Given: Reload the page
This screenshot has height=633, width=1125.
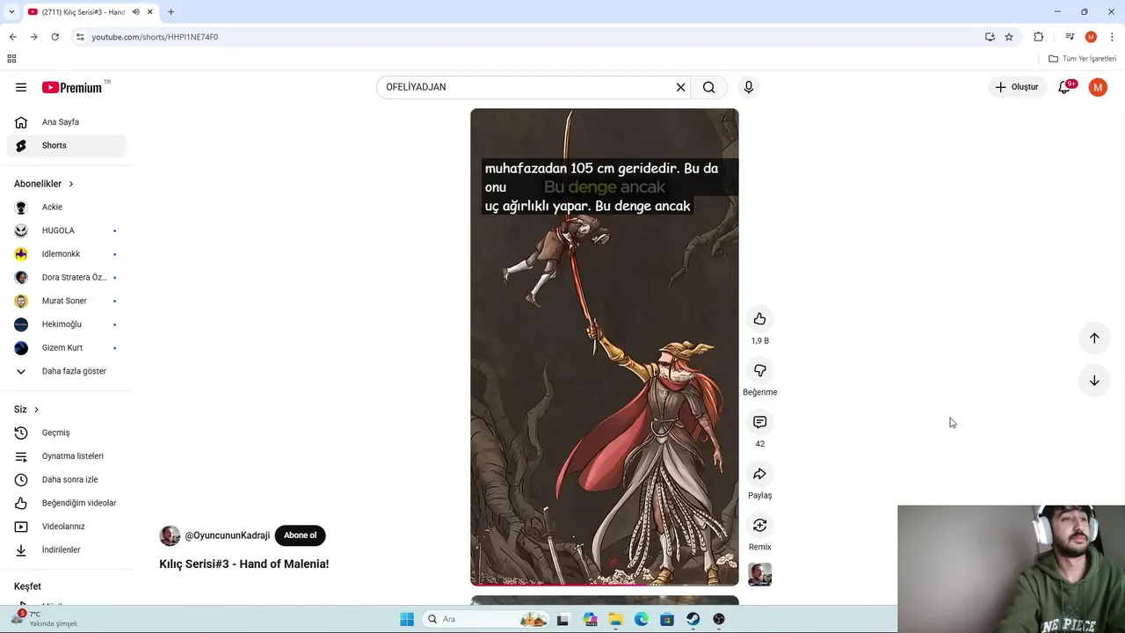Looking at the screenshot, I should [54, 37].
